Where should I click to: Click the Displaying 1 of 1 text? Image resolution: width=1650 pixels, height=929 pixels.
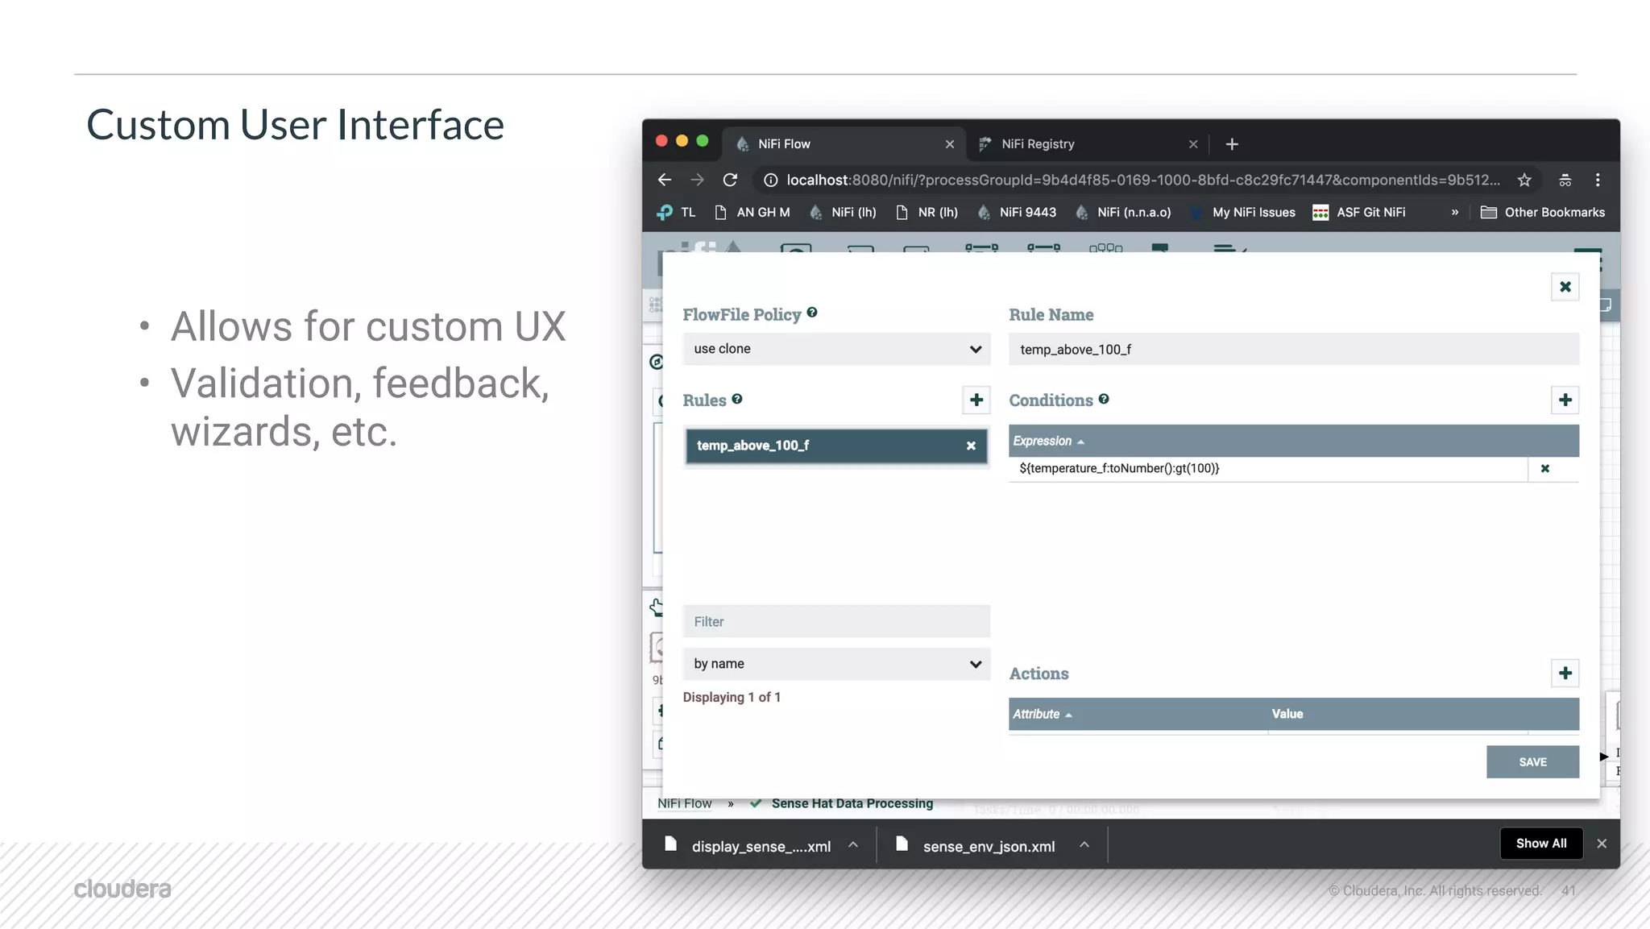click(x=732, y=697)
